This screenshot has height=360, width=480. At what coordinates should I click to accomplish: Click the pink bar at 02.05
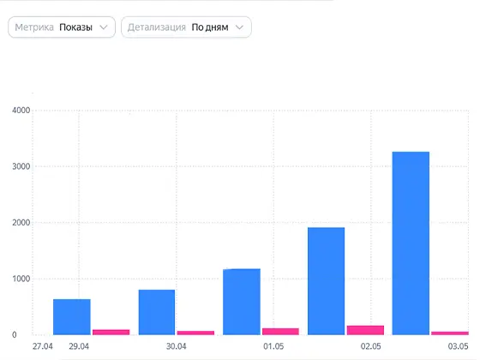tap(365, 330)
